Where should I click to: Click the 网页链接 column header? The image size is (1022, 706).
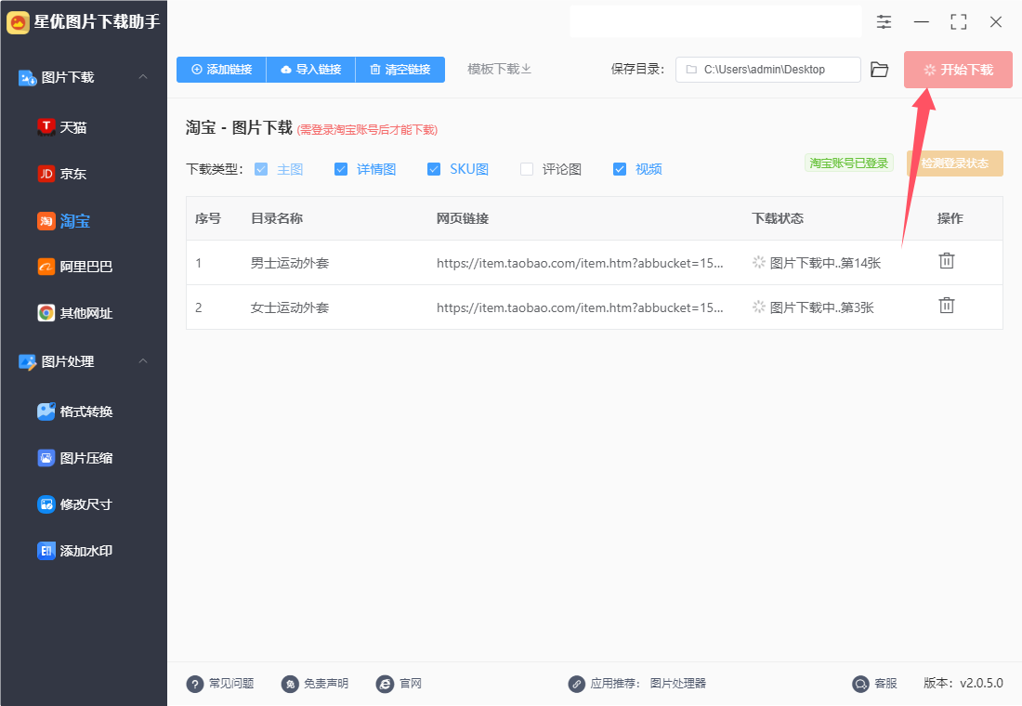(463, 218)
